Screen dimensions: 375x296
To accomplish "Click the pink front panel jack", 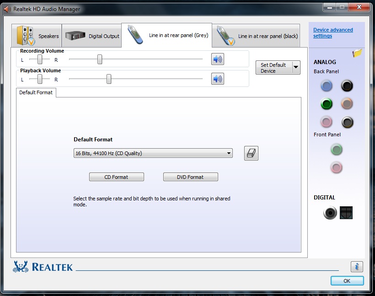I will (337, 167).
